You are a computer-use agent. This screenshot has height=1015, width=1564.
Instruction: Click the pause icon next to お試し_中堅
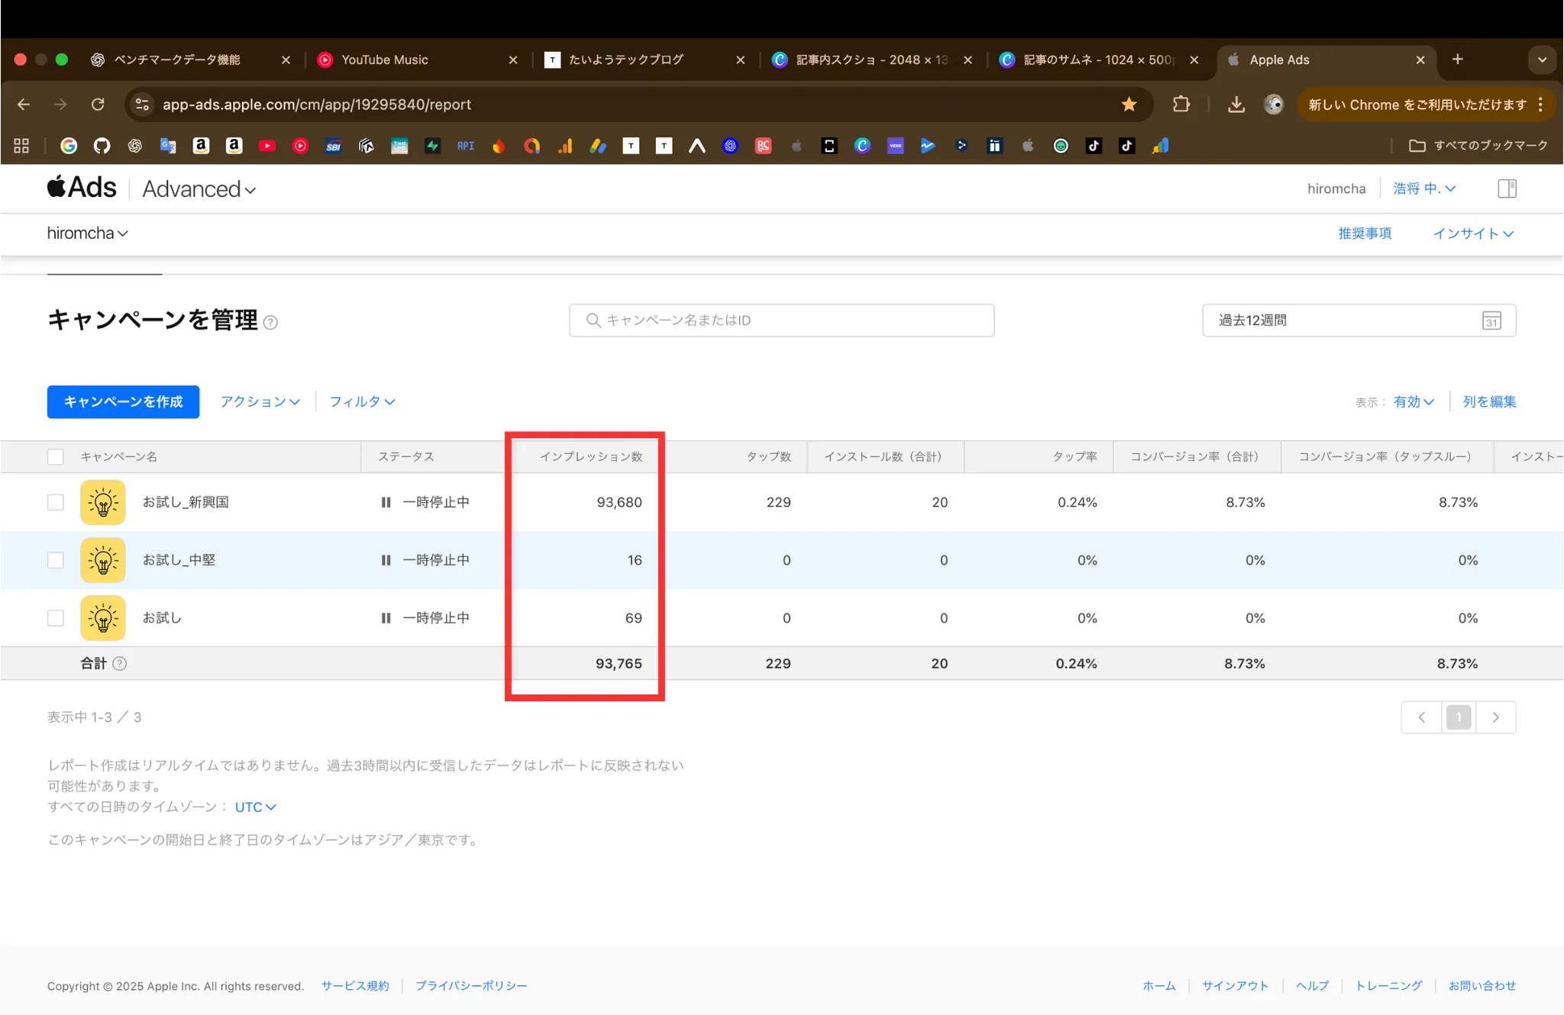click(386, 559)
